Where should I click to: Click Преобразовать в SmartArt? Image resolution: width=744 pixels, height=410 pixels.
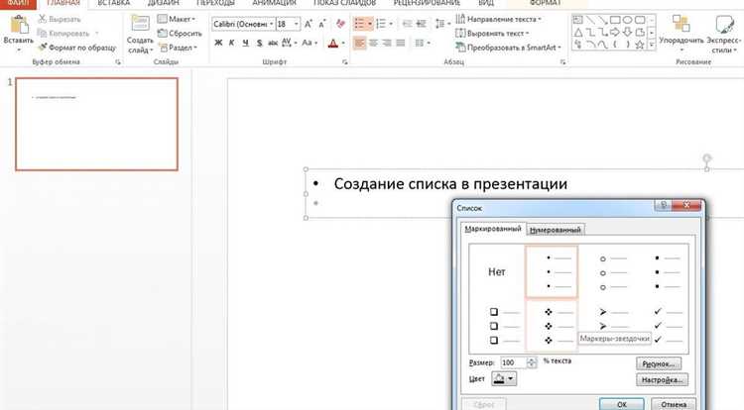(x=508, y=48)
